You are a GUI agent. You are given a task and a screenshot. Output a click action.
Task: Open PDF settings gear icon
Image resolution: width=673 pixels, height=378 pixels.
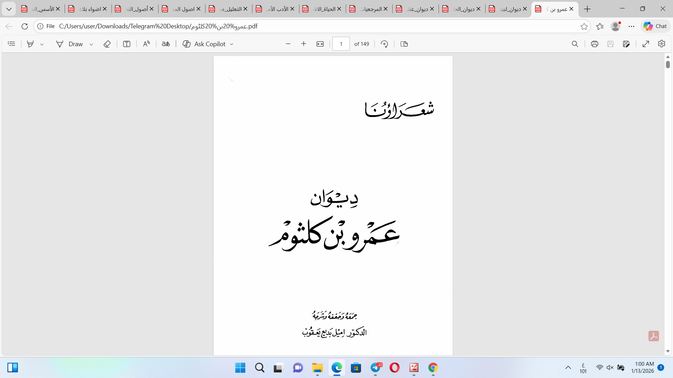[661, 44]
